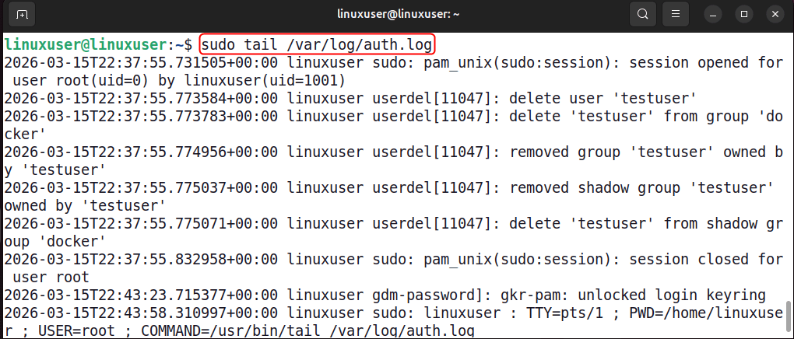Maximize the terminal window
794x339 pixels.
(x=743, y=14)
